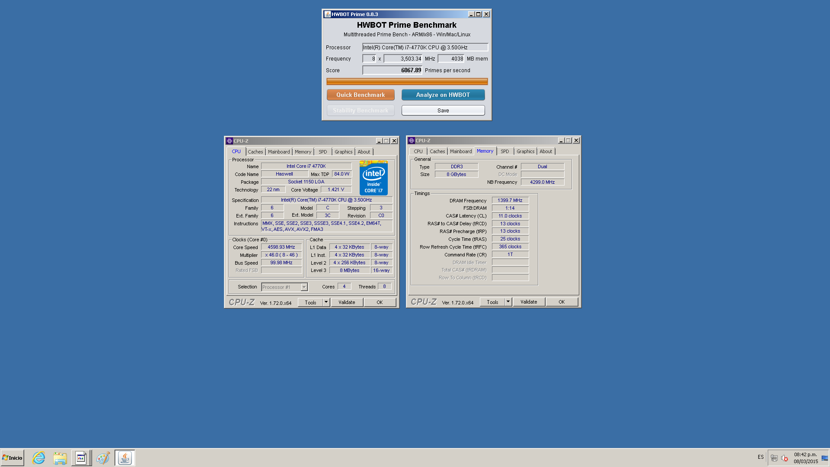This screenshot has height=467, width=830.
Task: Minimize the left CPU-Z window
Action: coord(379,141)
